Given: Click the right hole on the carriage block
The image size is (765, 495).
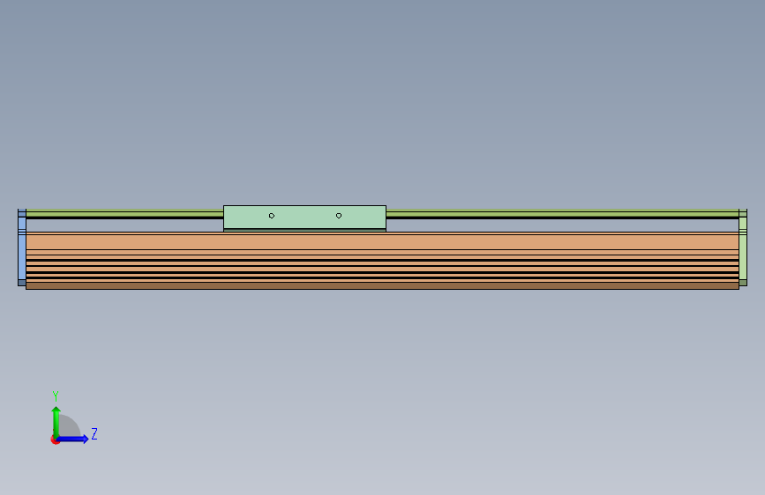Looking at the screenshot, I should pos(339,216).
